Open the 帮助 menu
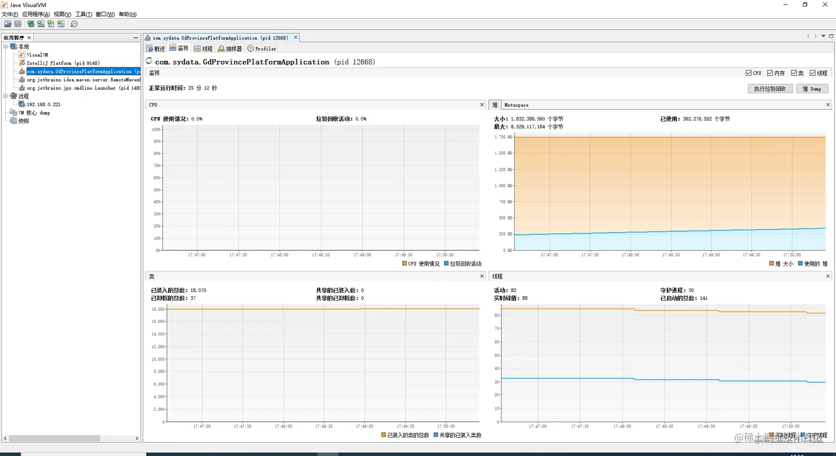The image size is (836, 456). (128, 14)
